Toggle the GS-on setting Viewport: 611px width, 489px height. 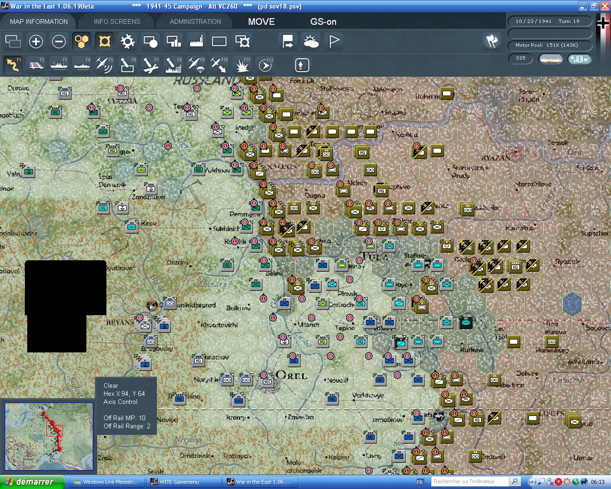pos(323,21)
